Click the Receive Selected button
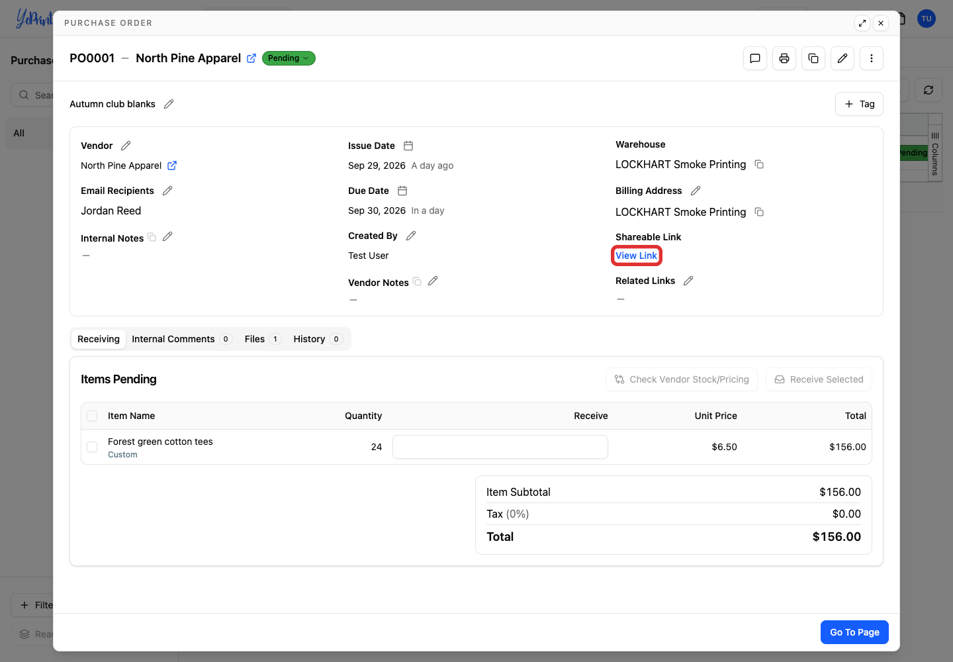Screen dimensions: 953x662 819,379
